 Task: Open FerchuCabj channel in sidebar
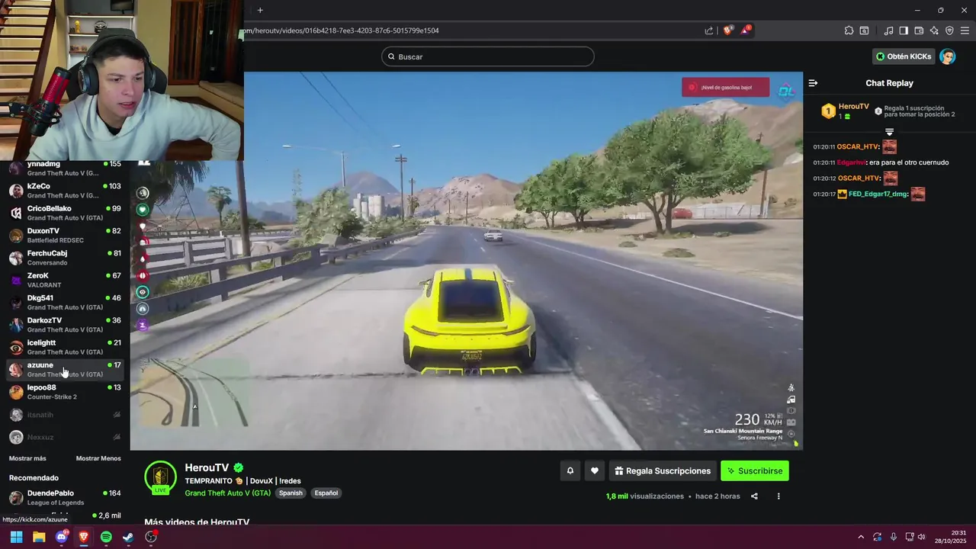coord(65,258)
